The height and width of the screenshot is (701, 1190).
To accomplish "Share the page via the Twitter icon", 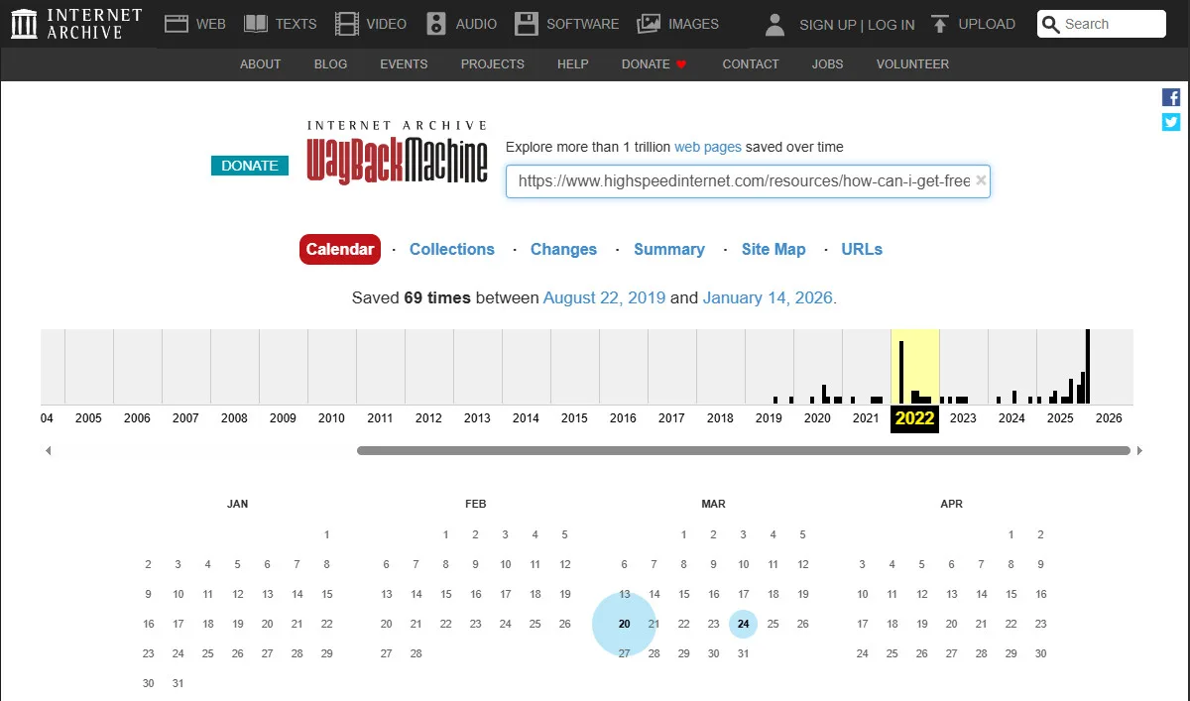I will [x=1171, y=122].
